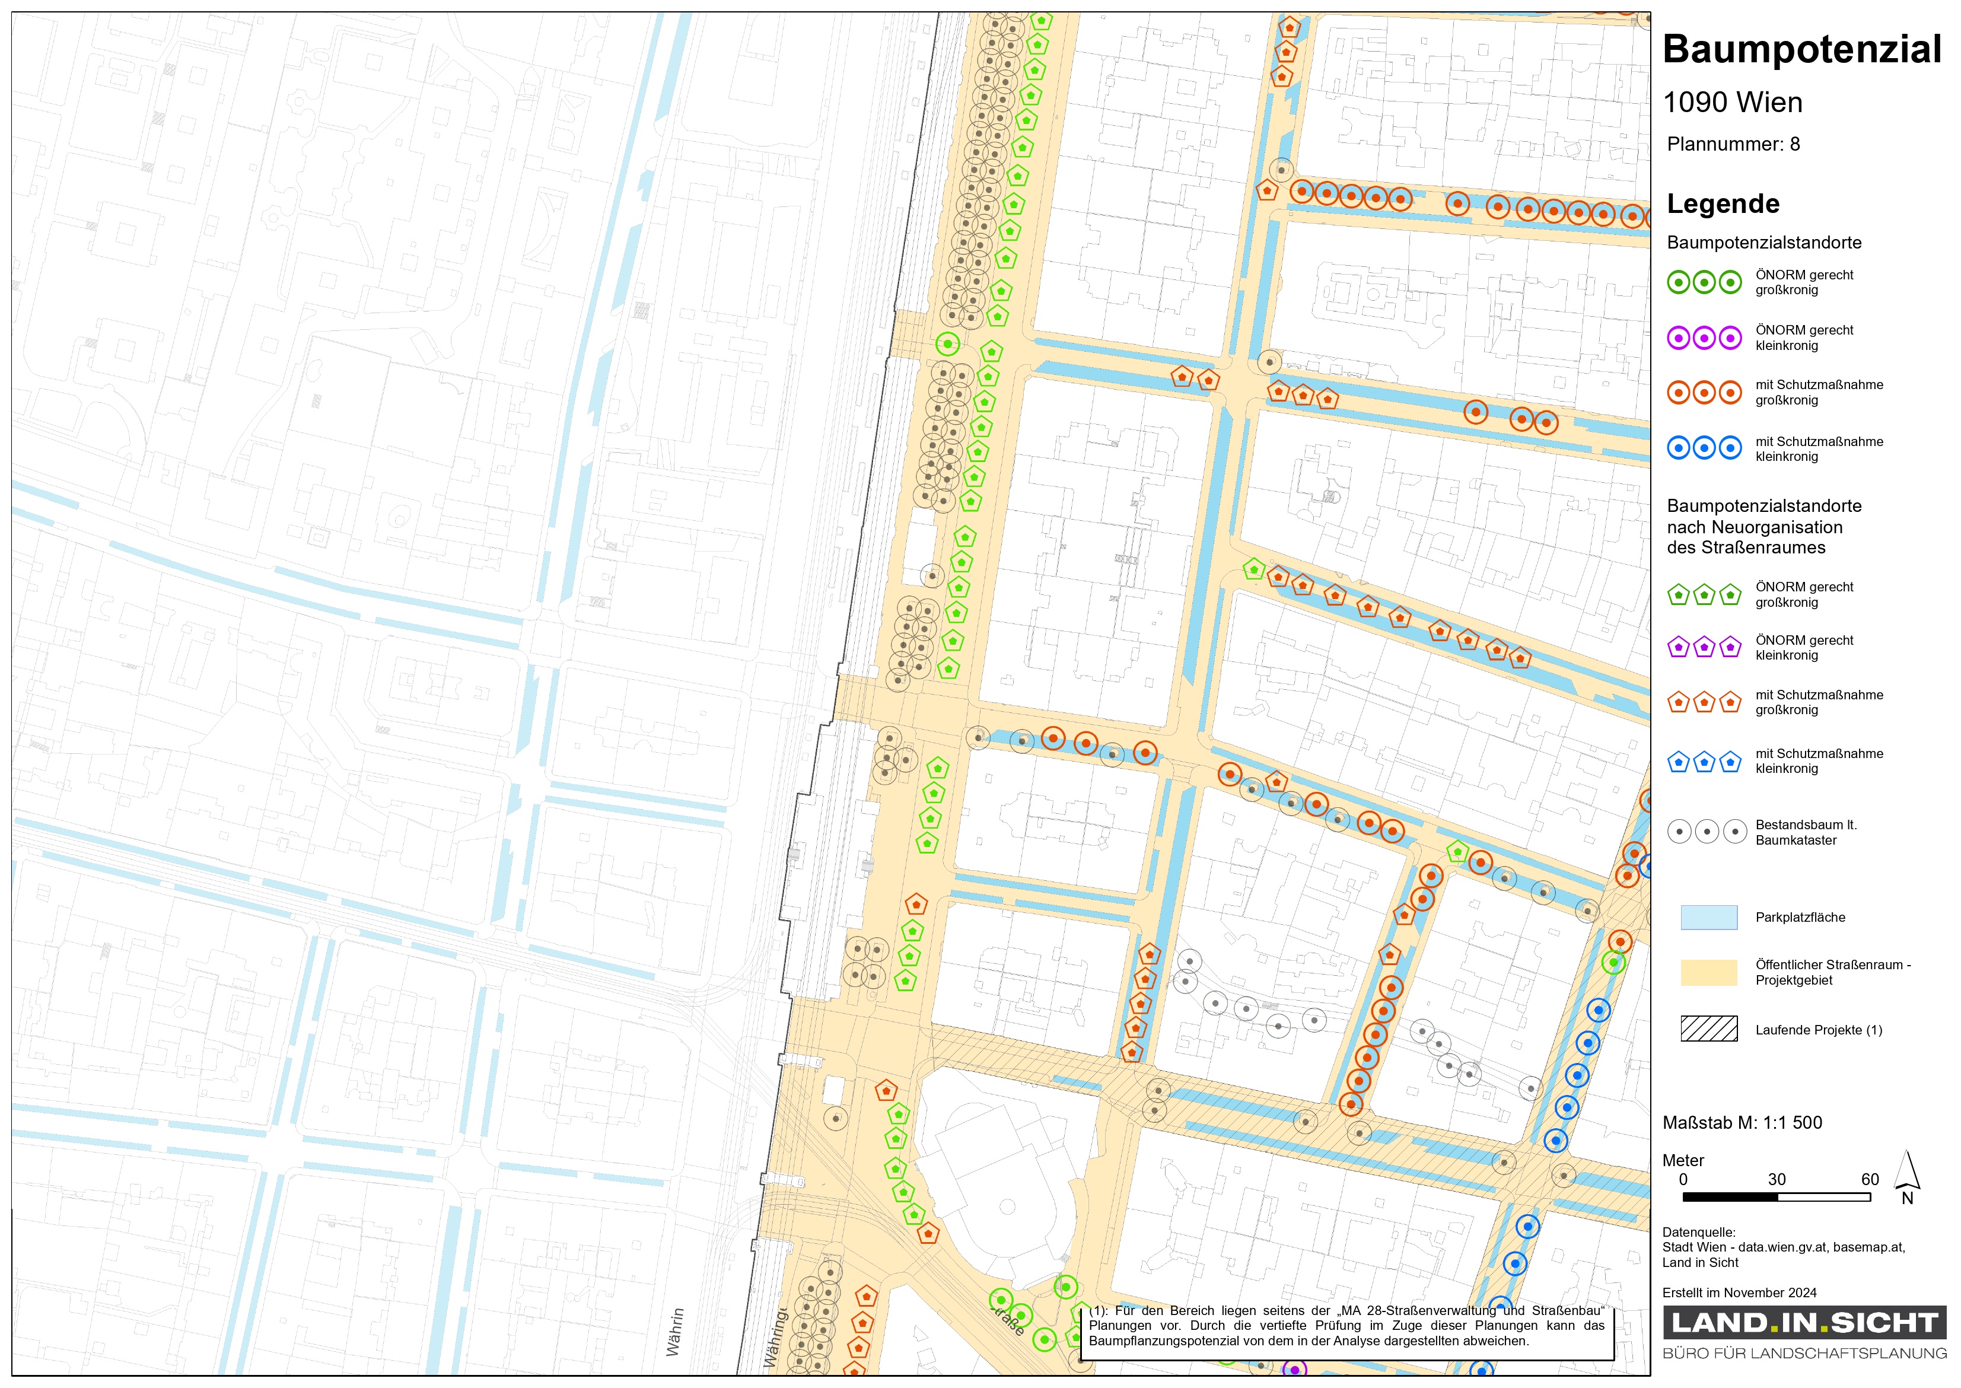Click the Erstellt im November 2024 text
Image resolution: width=1961 pixels, height=1388 pixels.
[x=1739, y=1293]
